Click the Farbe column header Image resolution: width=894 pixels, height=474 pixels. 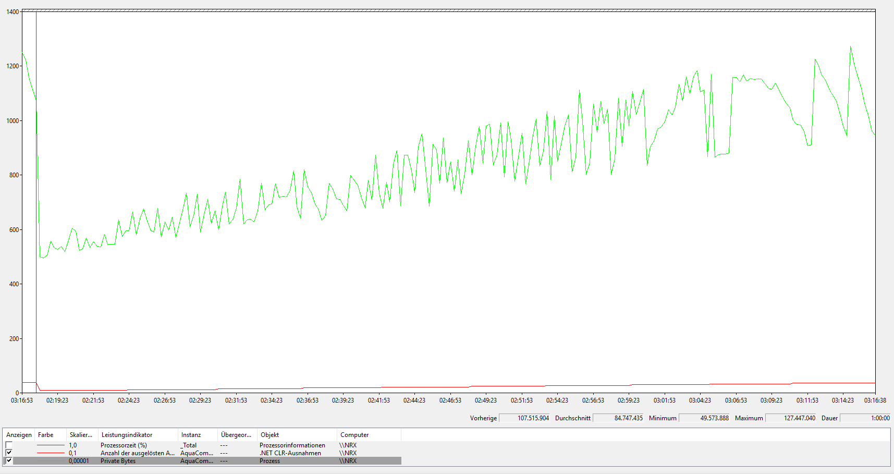[x=46, y=435]
